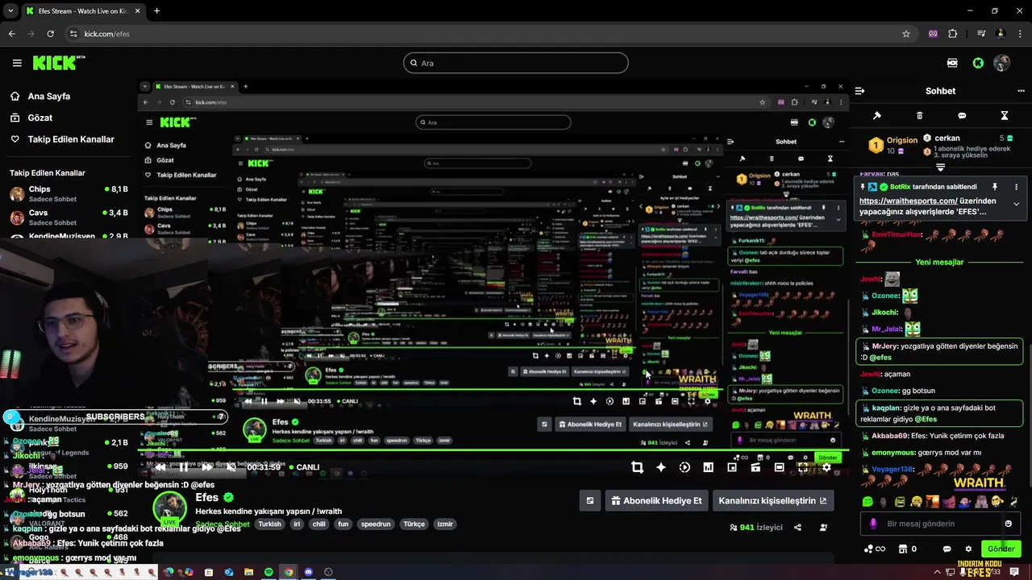Viewport: 1032px width, 580px height.
Task: Click the trash clear-chat icon
Action: (920, 116)
